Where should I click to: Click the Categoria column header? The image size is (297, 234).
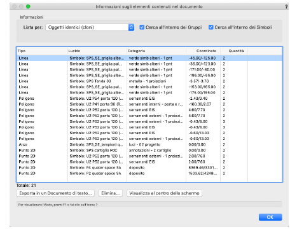pos(156,51)
